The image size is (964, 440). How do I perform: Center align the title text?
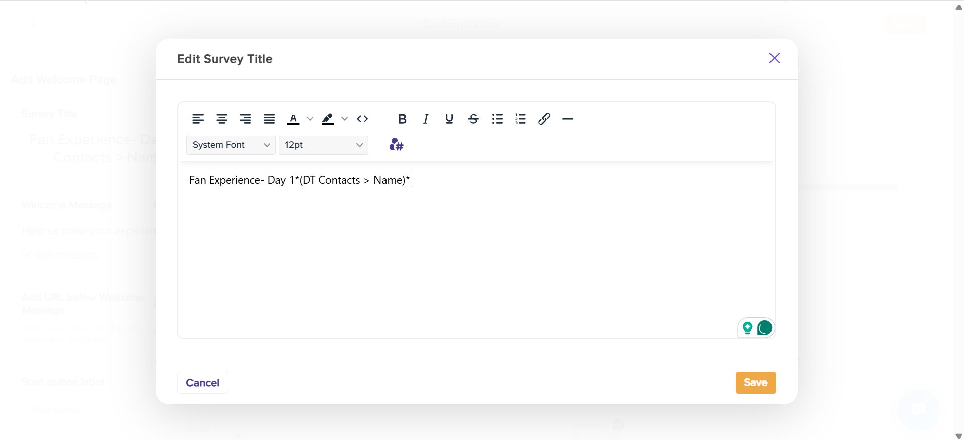[222, 119]
